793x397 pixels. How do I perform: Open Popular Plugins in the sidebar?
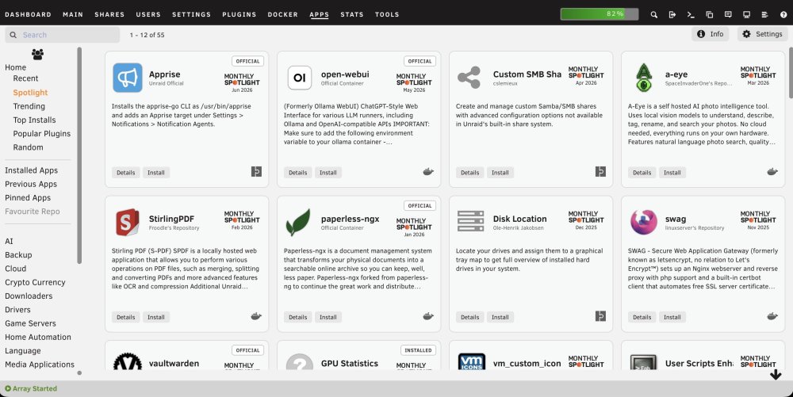pos(42,133)
